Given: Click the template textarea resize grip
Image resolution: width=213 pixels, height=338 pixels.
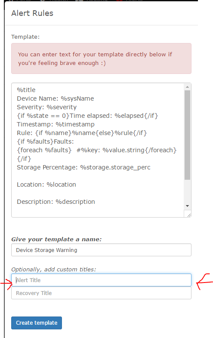Looking at the screenshot, I should (x=189, y=215).
